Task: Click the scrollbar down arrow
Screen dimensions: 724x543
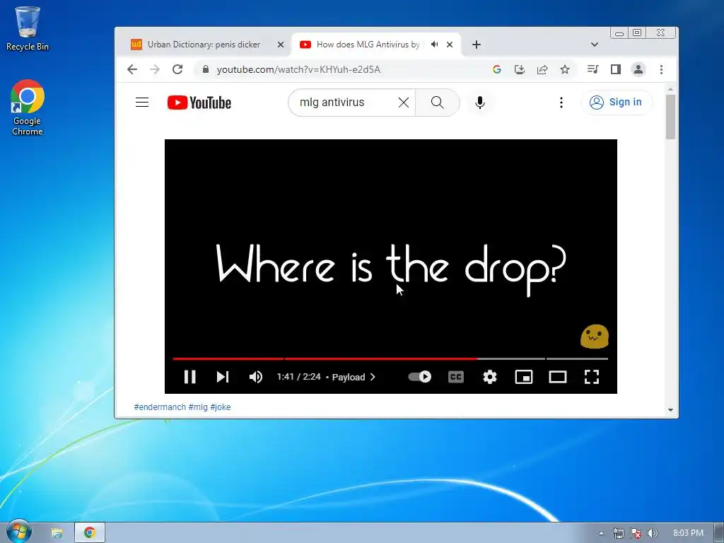Action: (x=670, y=410)
